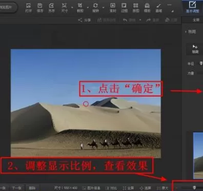Open the 尺寸 resize tool
The image size is (203, 191).
click(x=64, y=8)
